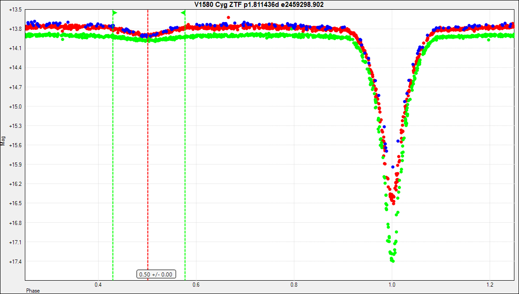Click the lowest green point at eclipse minimum
Image resolution: width=519 pixels, height=294 pixels.
tap(393, 261)
